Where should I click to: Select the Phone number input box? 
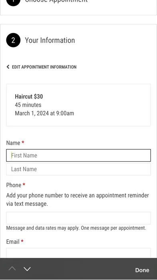coord(78,218)
